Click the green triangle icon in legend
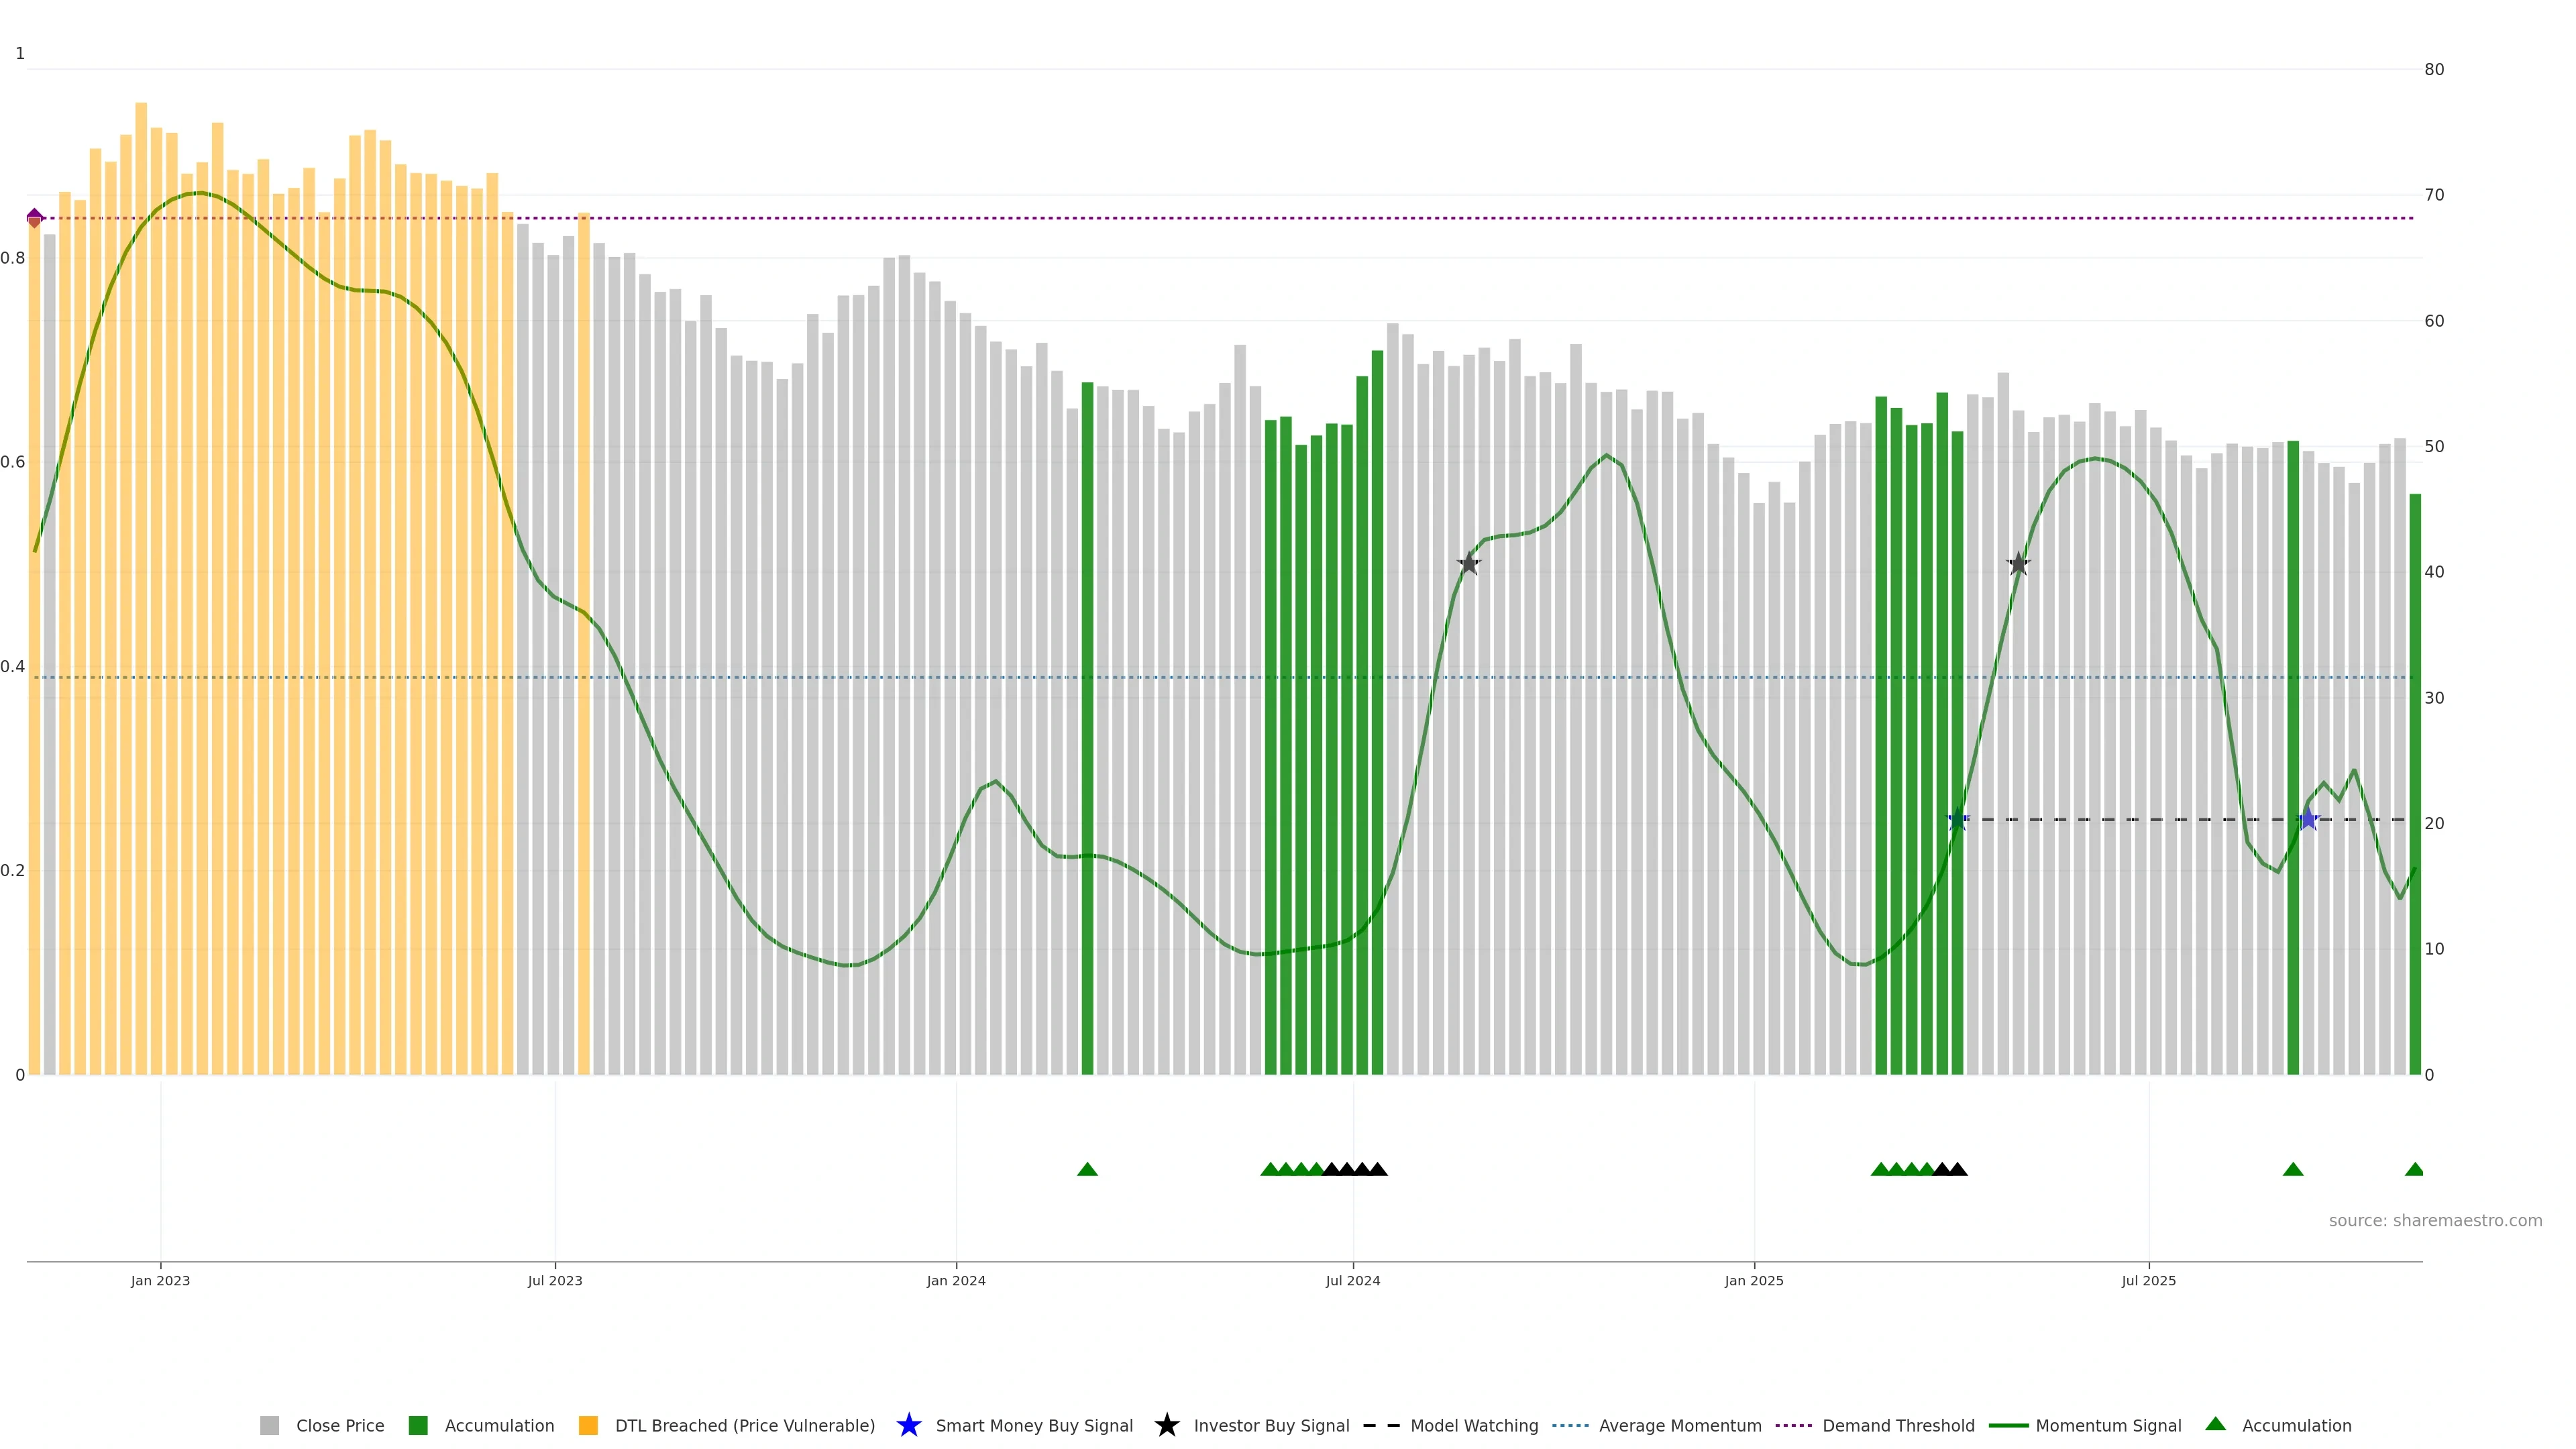 pyautogui.click(x=2215, y=1424)
